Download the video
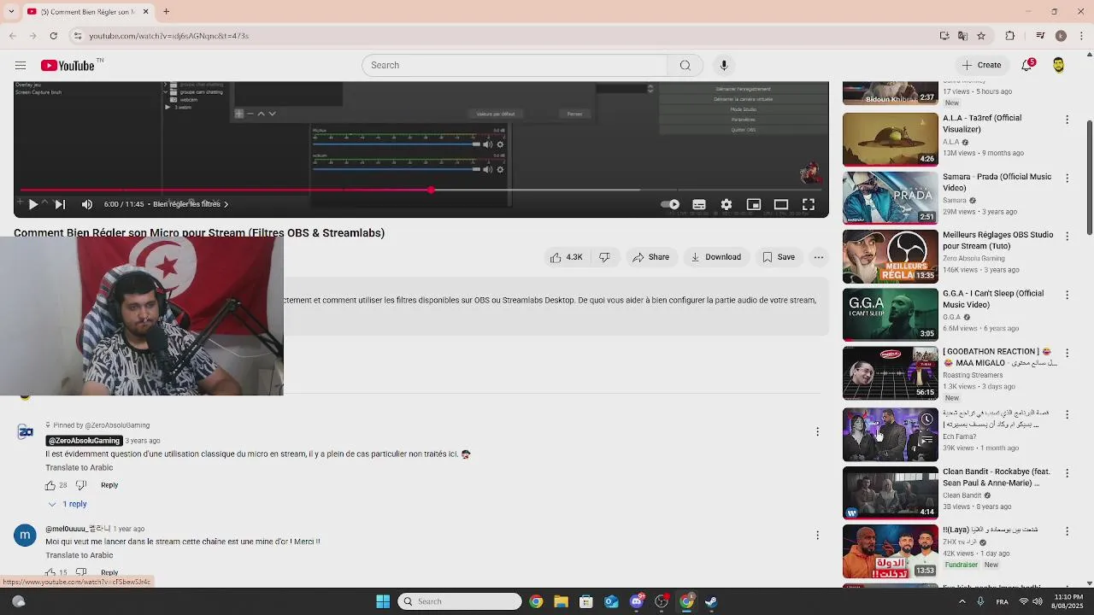The height and width of the screenshot is (615, 1094). coord(716,257)
